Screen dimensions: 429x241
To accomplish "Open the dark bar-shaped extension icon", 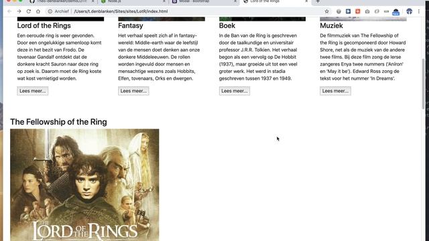I will (386, 11).
